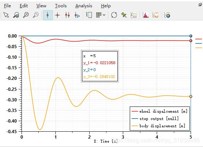Open the Help menu

pos(106,6)
